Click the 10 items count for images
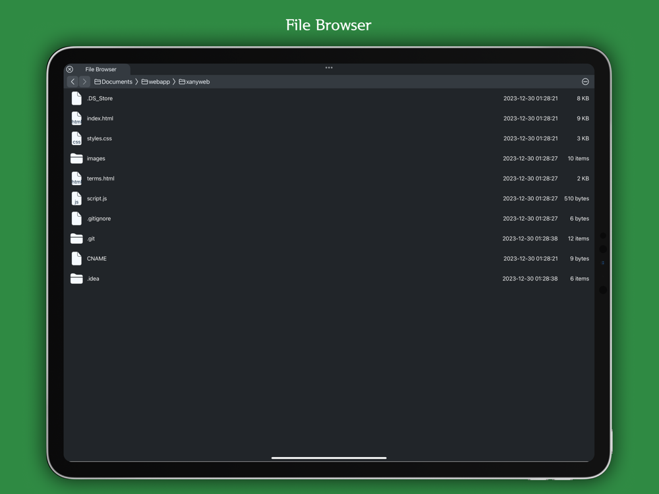659x494 pixels. point(578,158)
